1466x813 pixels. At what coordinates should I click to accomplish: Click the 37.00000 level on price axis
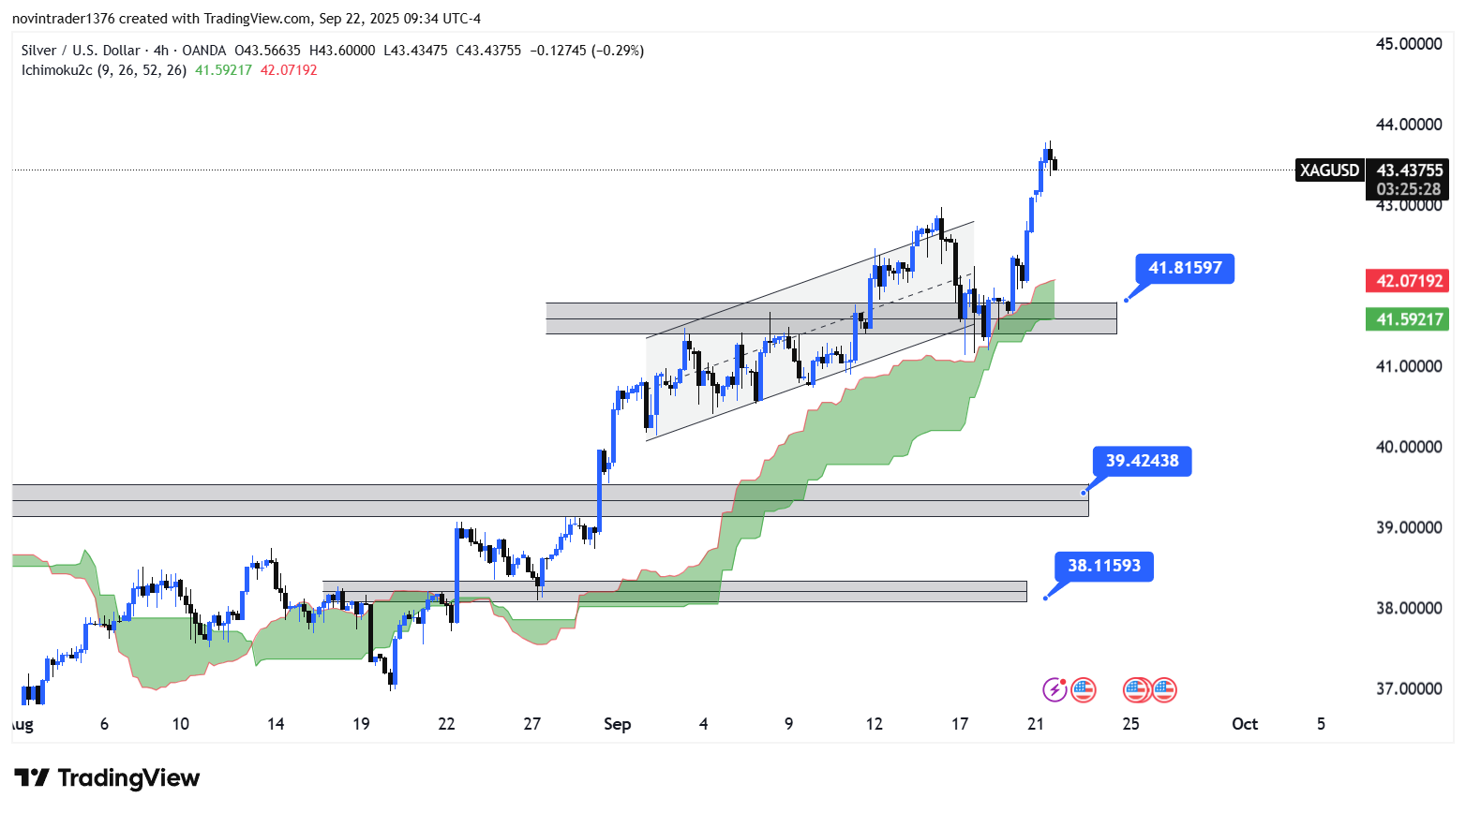(1408, 689)
